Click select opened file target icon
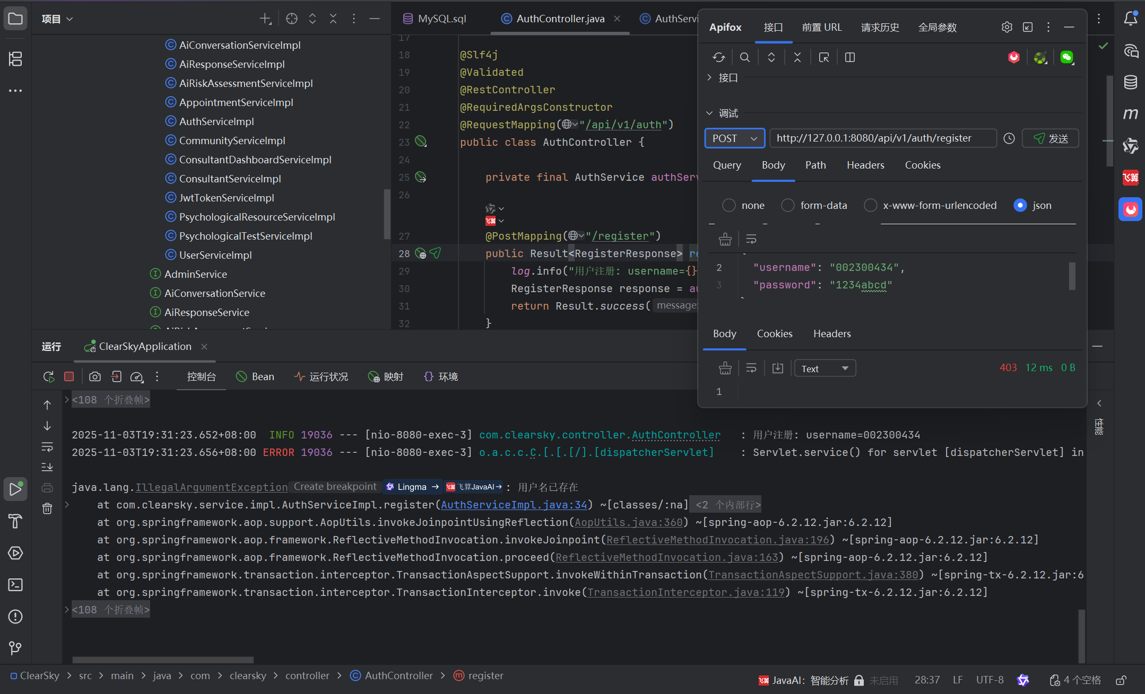The width and height of the screenshot is (1145, 694). [292, 19]
